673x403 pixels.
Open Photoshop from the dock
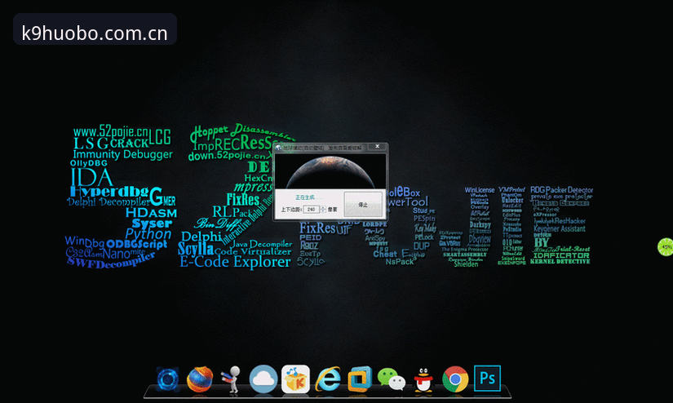coord(487,378)
